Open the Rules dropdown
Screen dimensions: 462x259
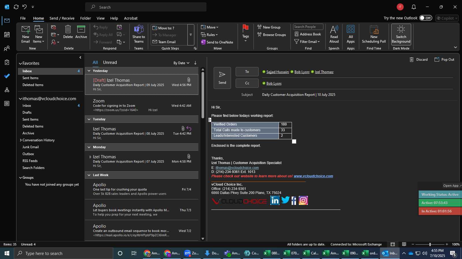click(x=209, y=35)
